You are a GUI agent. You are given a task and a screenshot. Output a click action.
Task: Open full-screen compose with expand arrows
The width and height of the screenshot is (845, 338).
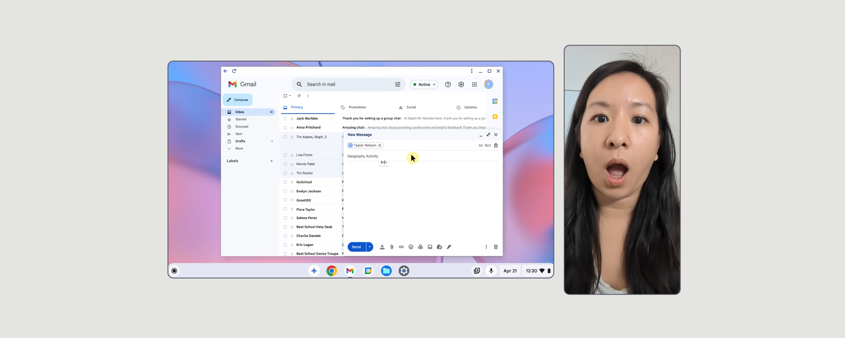488,135
